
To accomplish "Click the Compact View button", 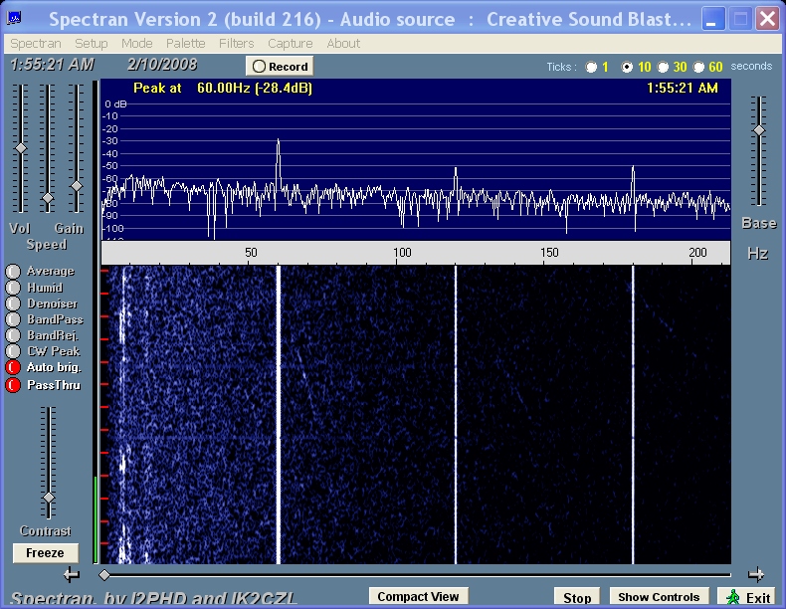I will (418, 596).
